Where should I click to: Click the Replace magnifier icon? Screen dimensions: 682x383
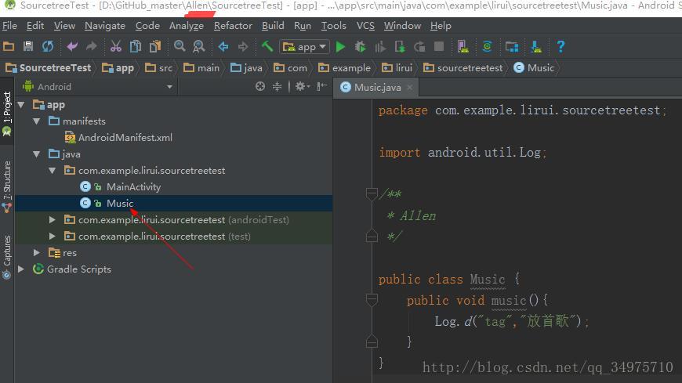pos(199,46)
